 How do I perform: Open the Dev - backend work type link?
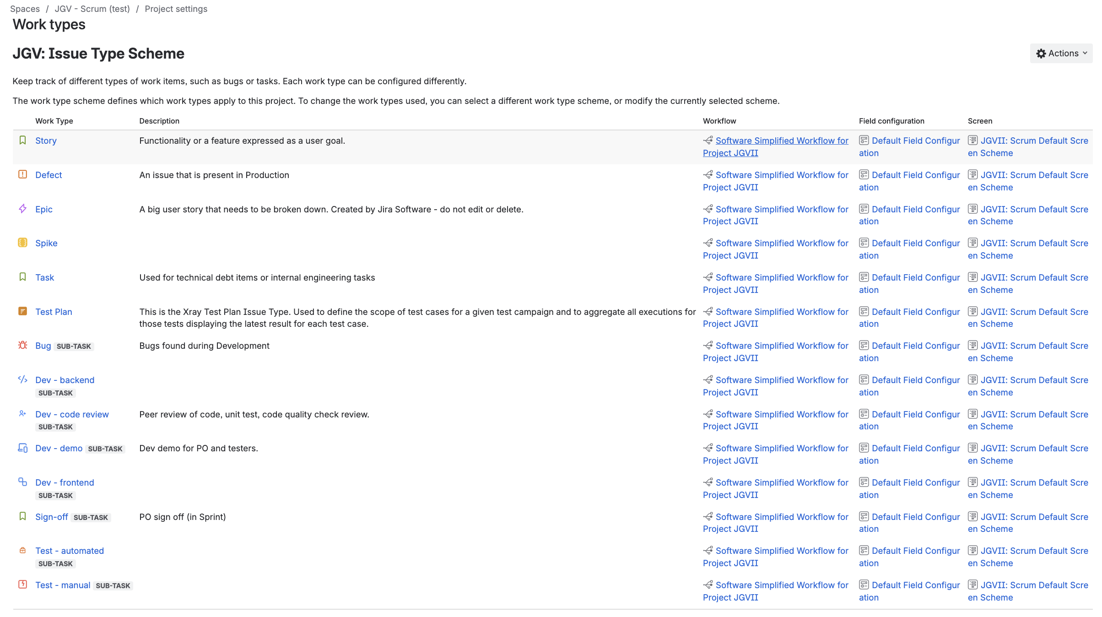(65, 380)
